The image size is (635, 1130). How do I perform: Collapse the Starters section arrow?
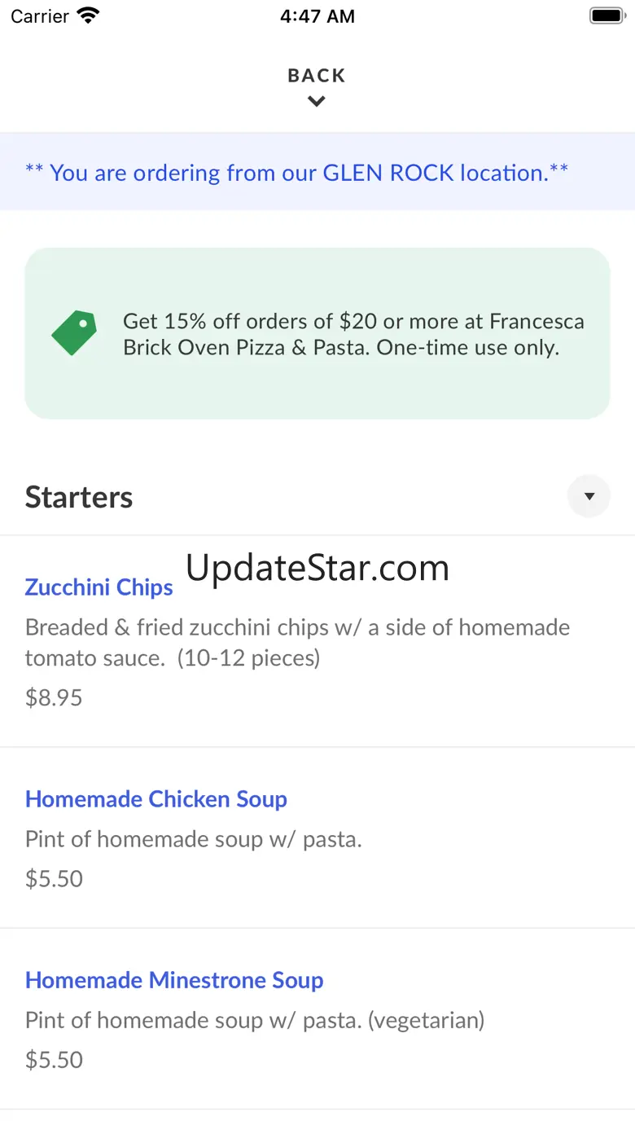coord(589,496)
